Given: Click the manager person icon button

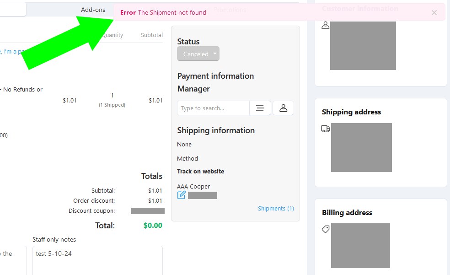Looking at the screenshot, I should 283,108.
